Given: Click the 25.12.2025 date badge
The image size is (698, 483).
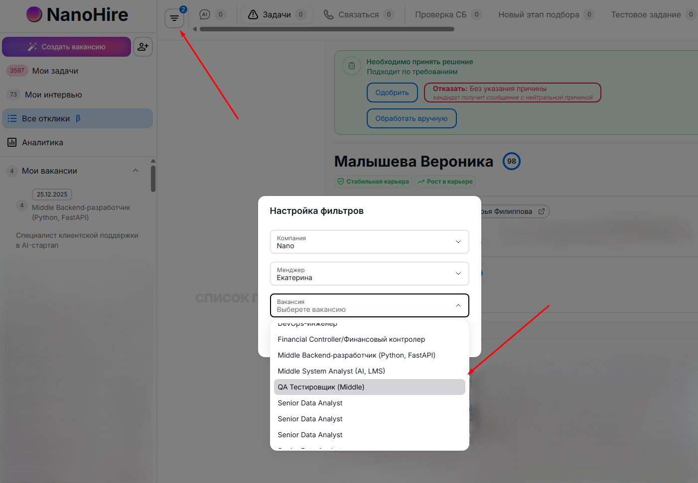Looking at the screenshot, I should tap(52, 194).
